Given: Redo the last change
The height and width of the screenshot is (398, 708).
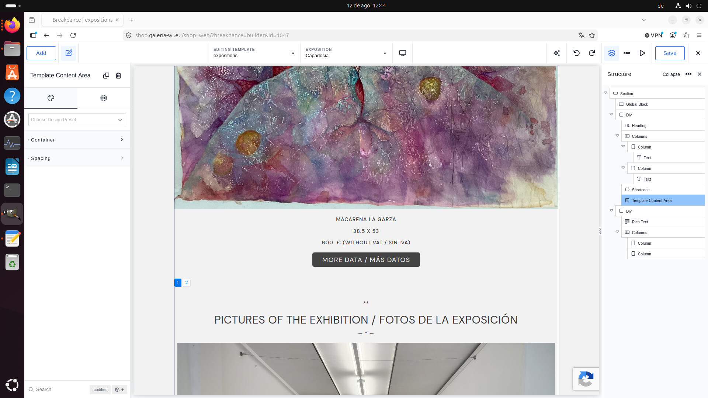Looking at the screenshot, I should [x=592, y=53].
